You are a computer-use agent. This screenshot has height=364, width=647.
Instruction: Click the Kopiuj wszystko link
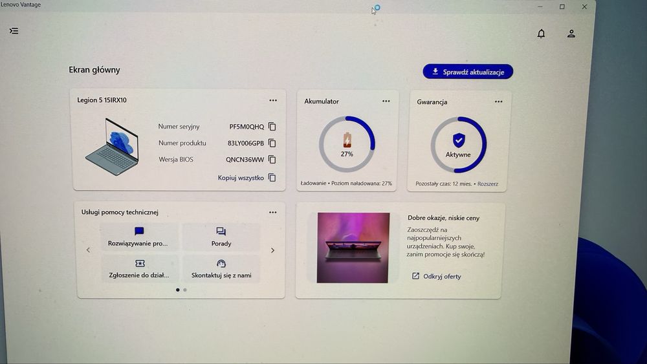coord(241,178)
